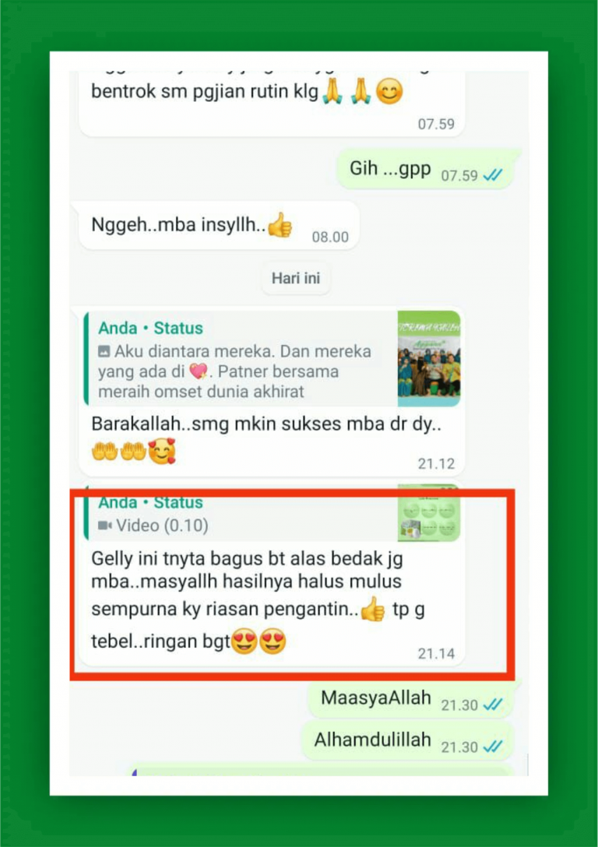Open the green video status thumbnail

click(x=429, y=513)
